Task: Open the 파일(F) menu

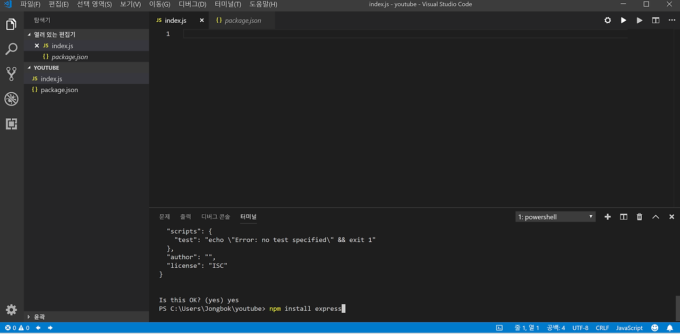Action: coord(30,4)
